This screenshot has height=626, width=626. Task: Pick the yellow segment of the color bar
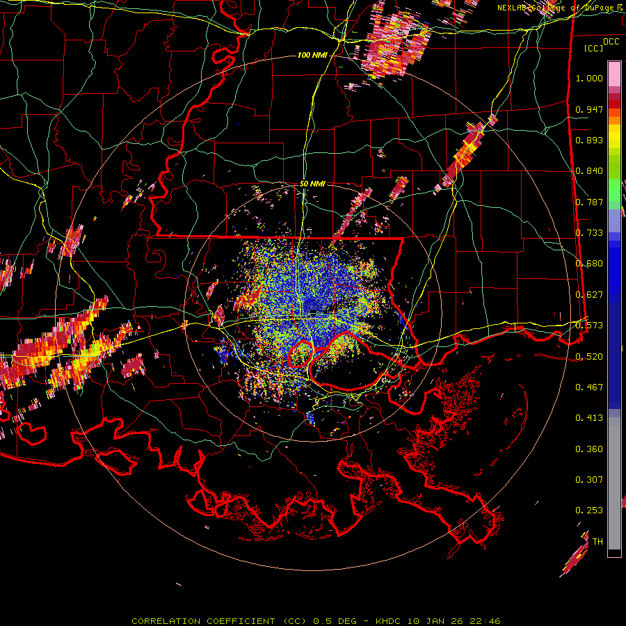click(x=614, y=136)
